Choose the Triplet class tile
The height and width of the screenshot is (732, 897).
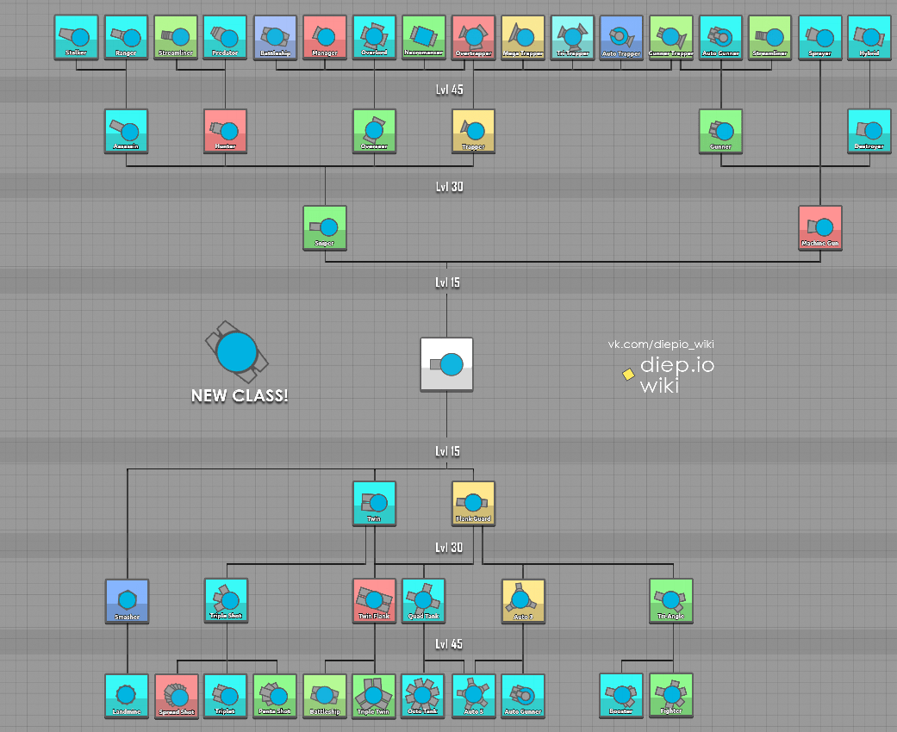pyautogui.click(x=226, y=696)
